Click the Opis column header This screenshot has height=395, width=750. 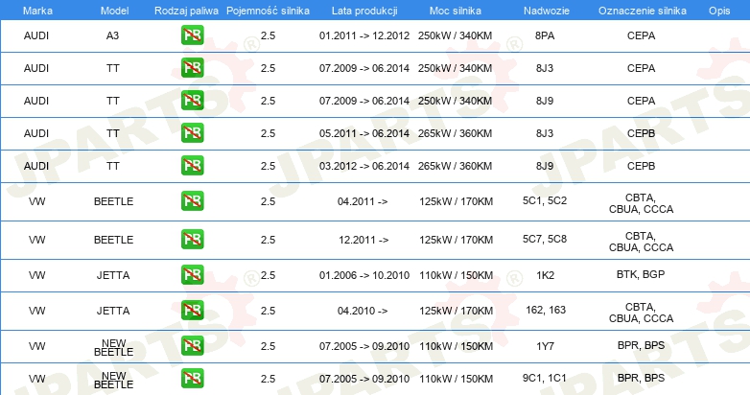coord(719,11)
